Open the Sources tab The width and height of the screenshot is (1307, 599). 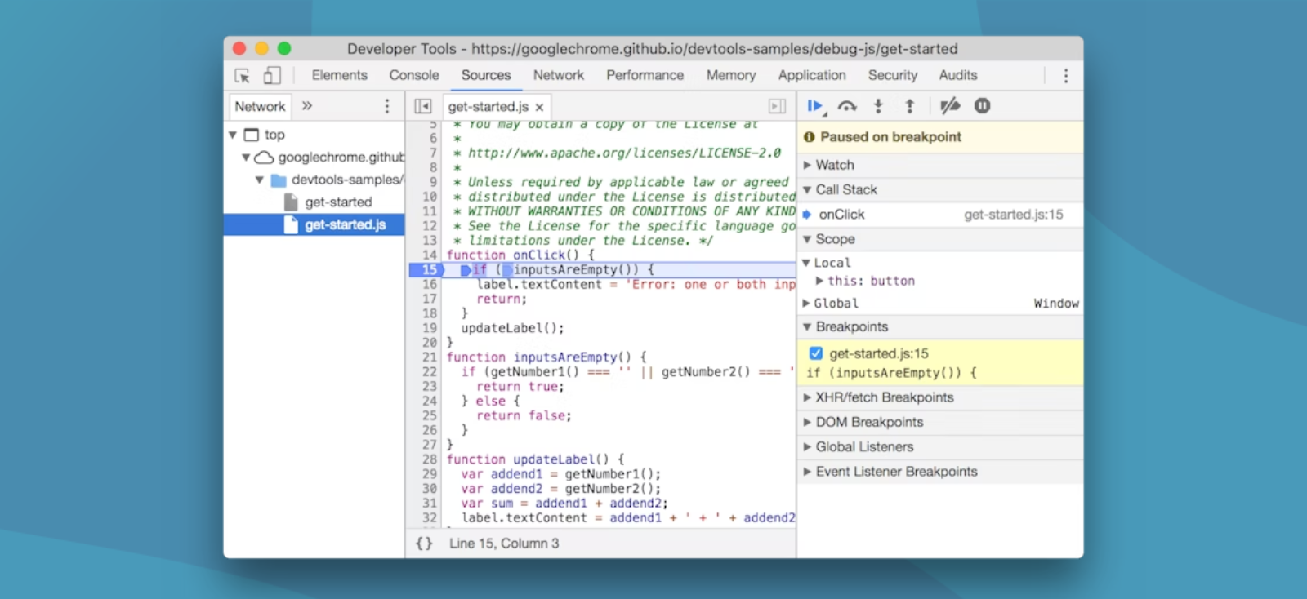tap(486, 75)
